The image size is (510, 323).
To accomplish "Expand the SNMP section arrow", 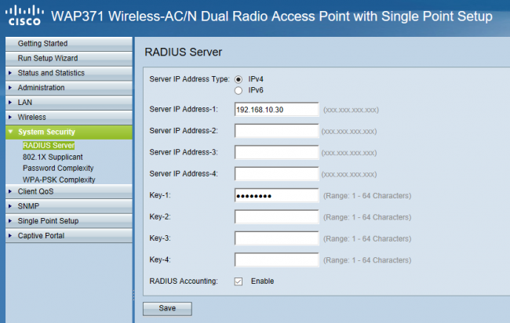I will 10,206.
